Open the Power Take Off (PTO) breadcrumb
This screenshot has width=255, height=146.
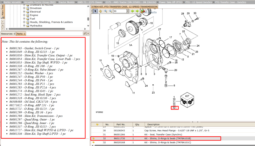point(171,2)
